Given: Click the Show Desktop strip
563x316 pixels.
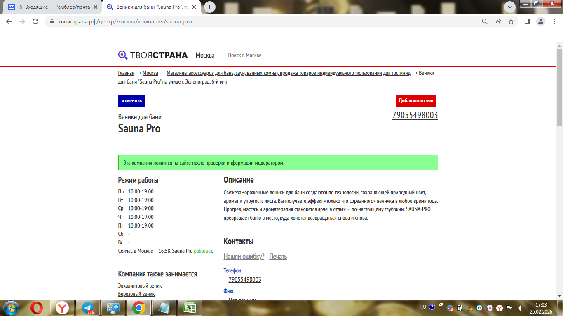Looking at the screenshot, I should coord(560,308).
